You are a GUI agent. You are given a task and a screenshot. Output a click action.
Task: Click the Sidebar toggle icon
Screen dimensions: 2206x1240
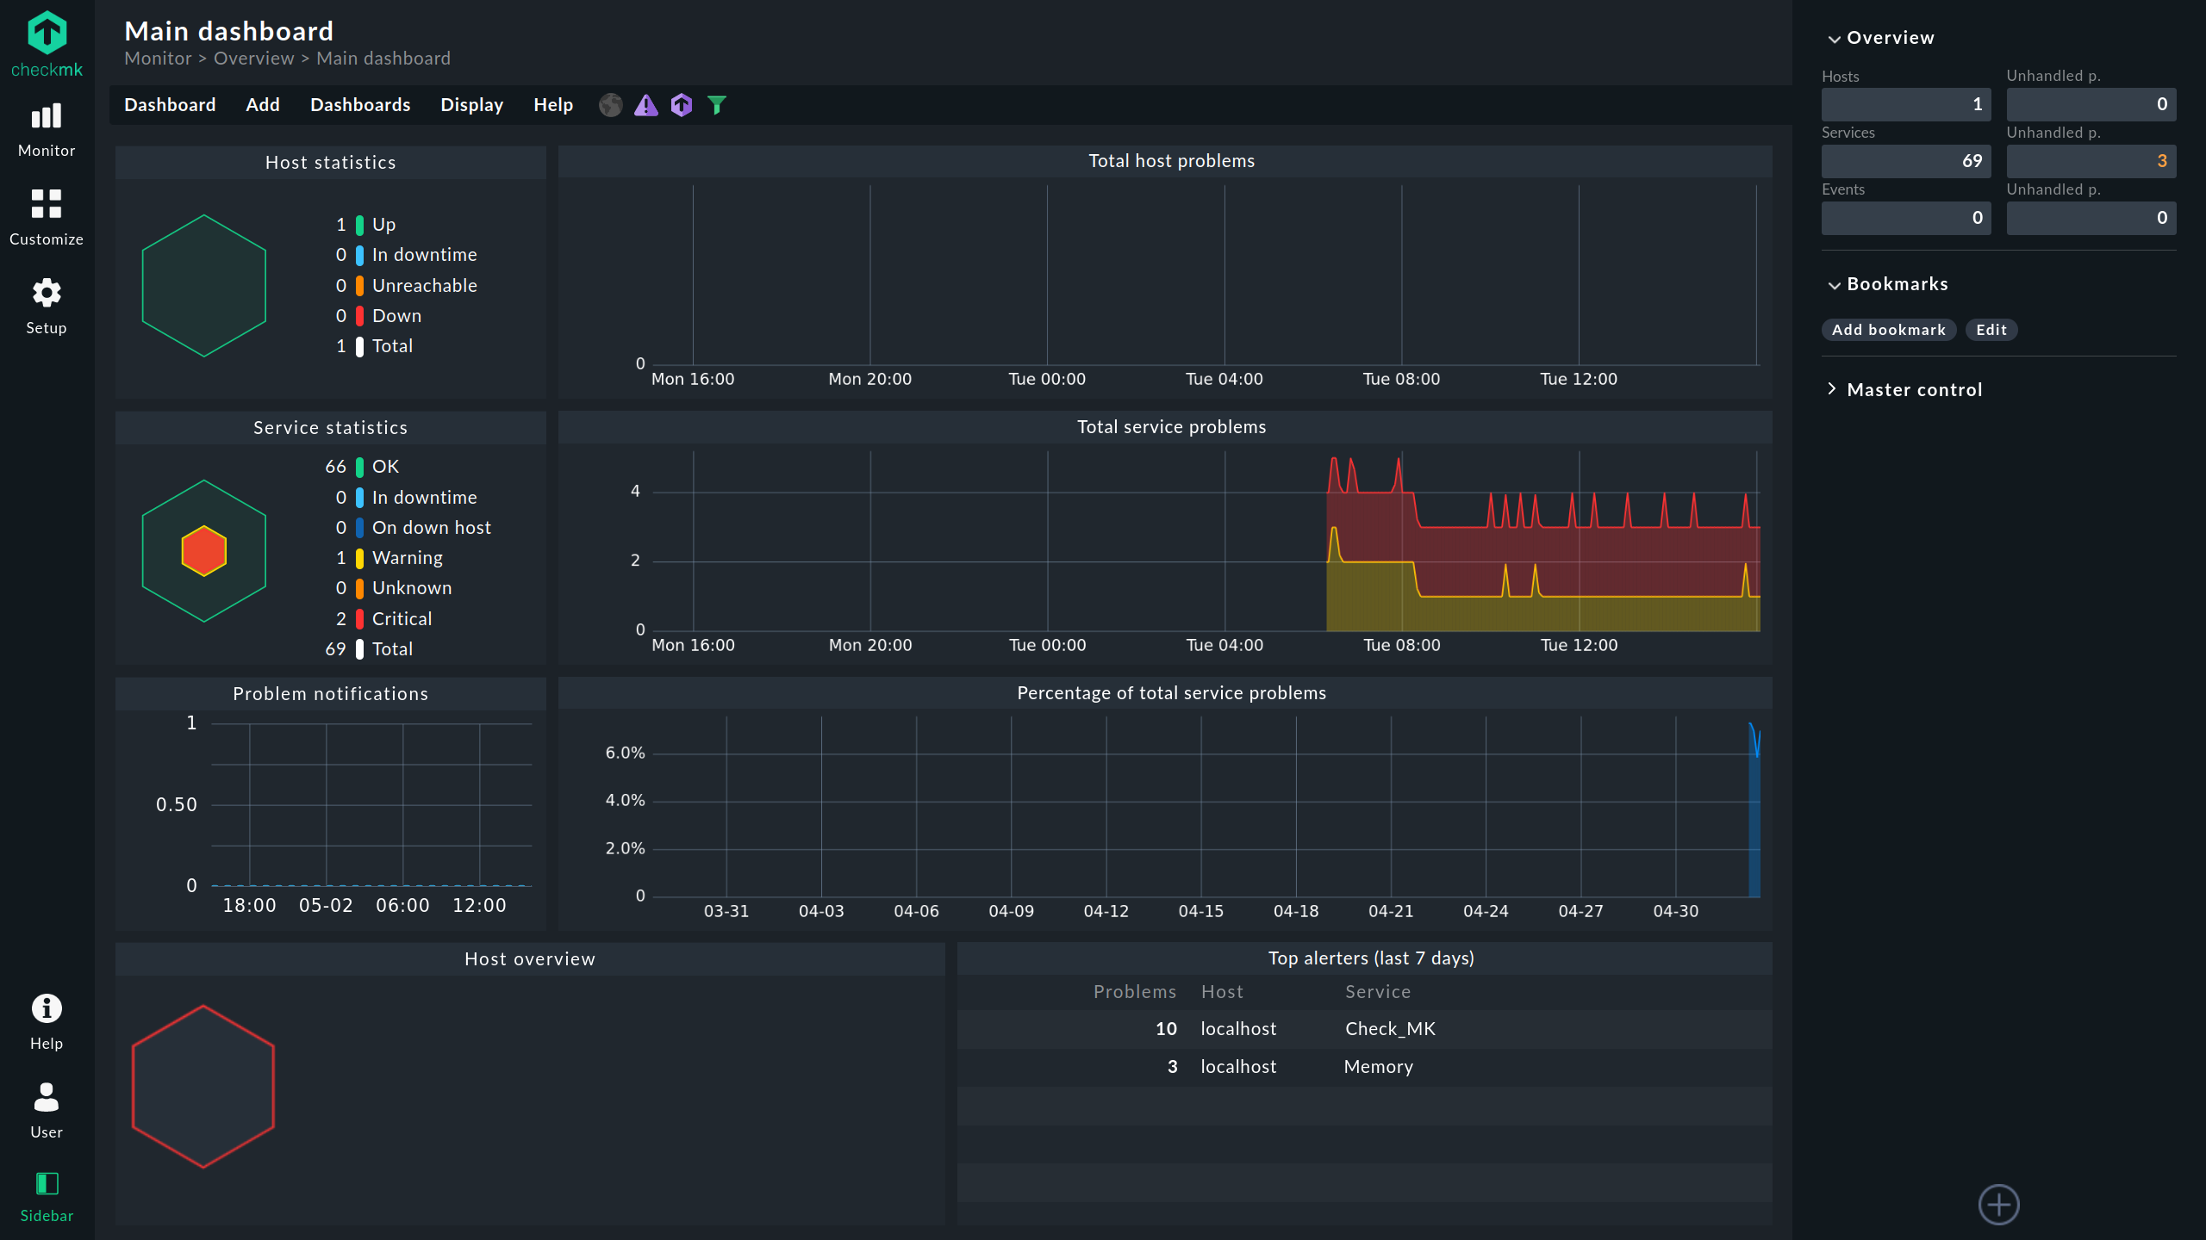point(47,1184)
